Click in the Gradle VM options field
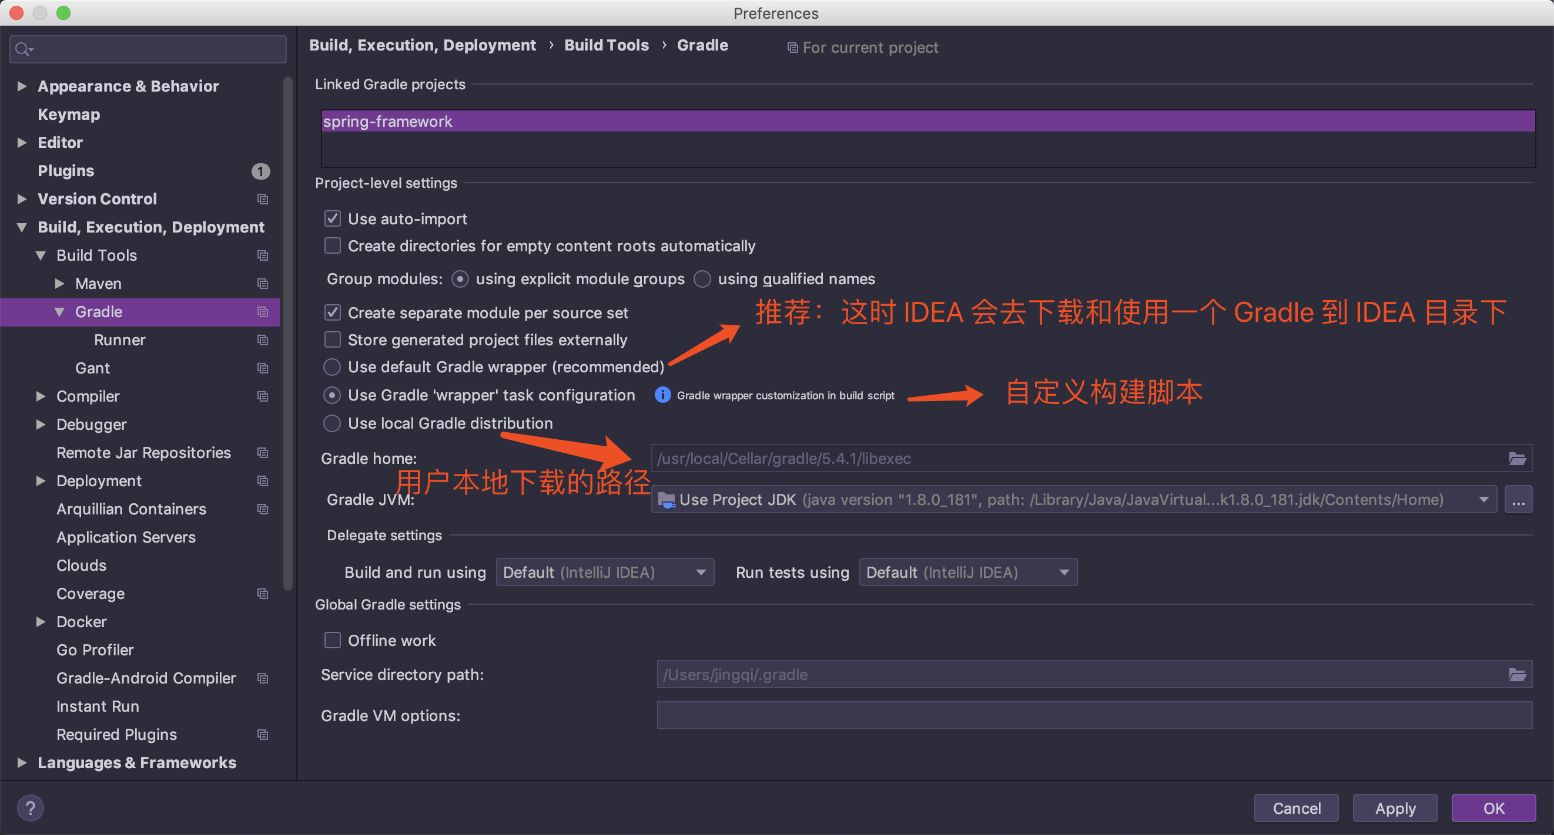Viewport: 1554px width, 835px height. 1093,715
